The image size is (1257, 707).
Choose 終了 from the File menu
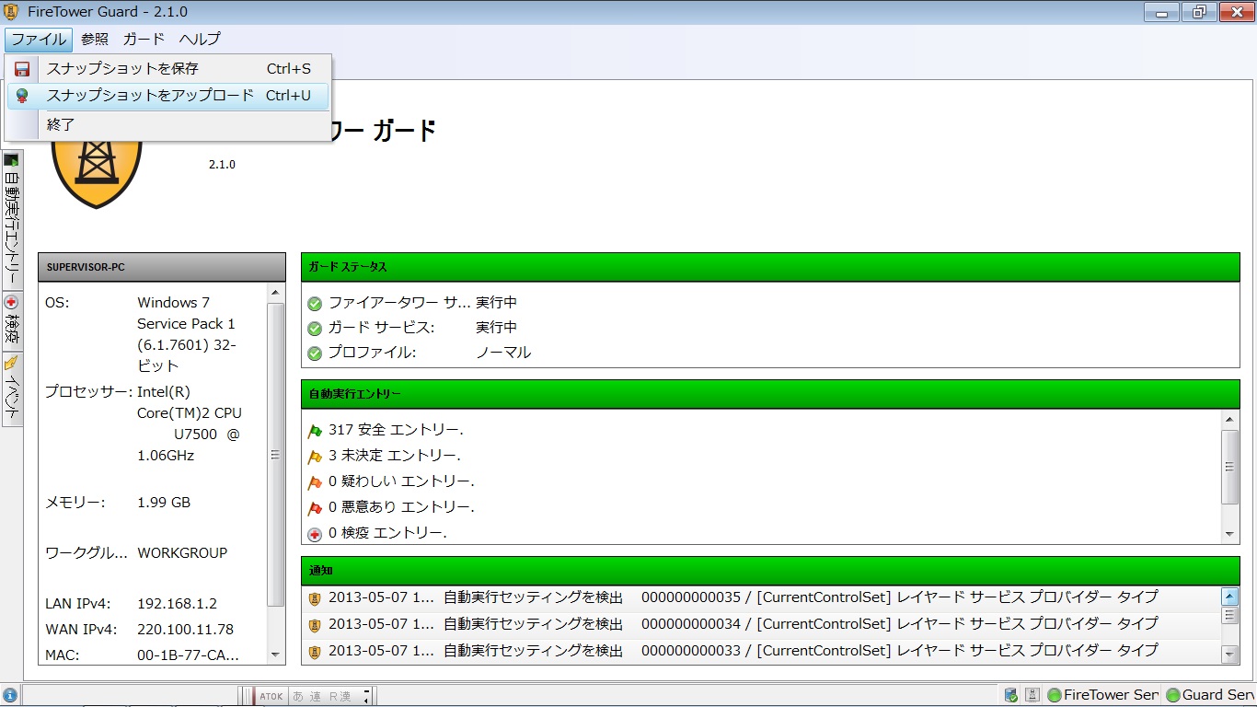(61, 124)
